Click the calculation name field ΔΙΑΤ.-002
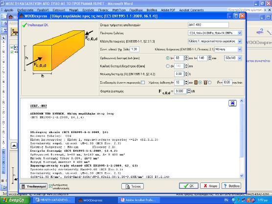 [208, 25]
